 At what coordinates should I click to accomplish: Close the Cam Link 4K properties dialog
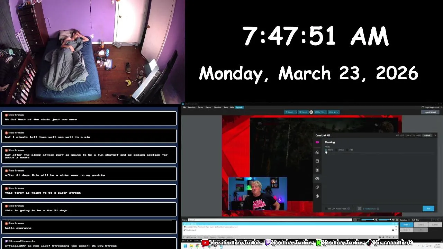tap(435, 135)
